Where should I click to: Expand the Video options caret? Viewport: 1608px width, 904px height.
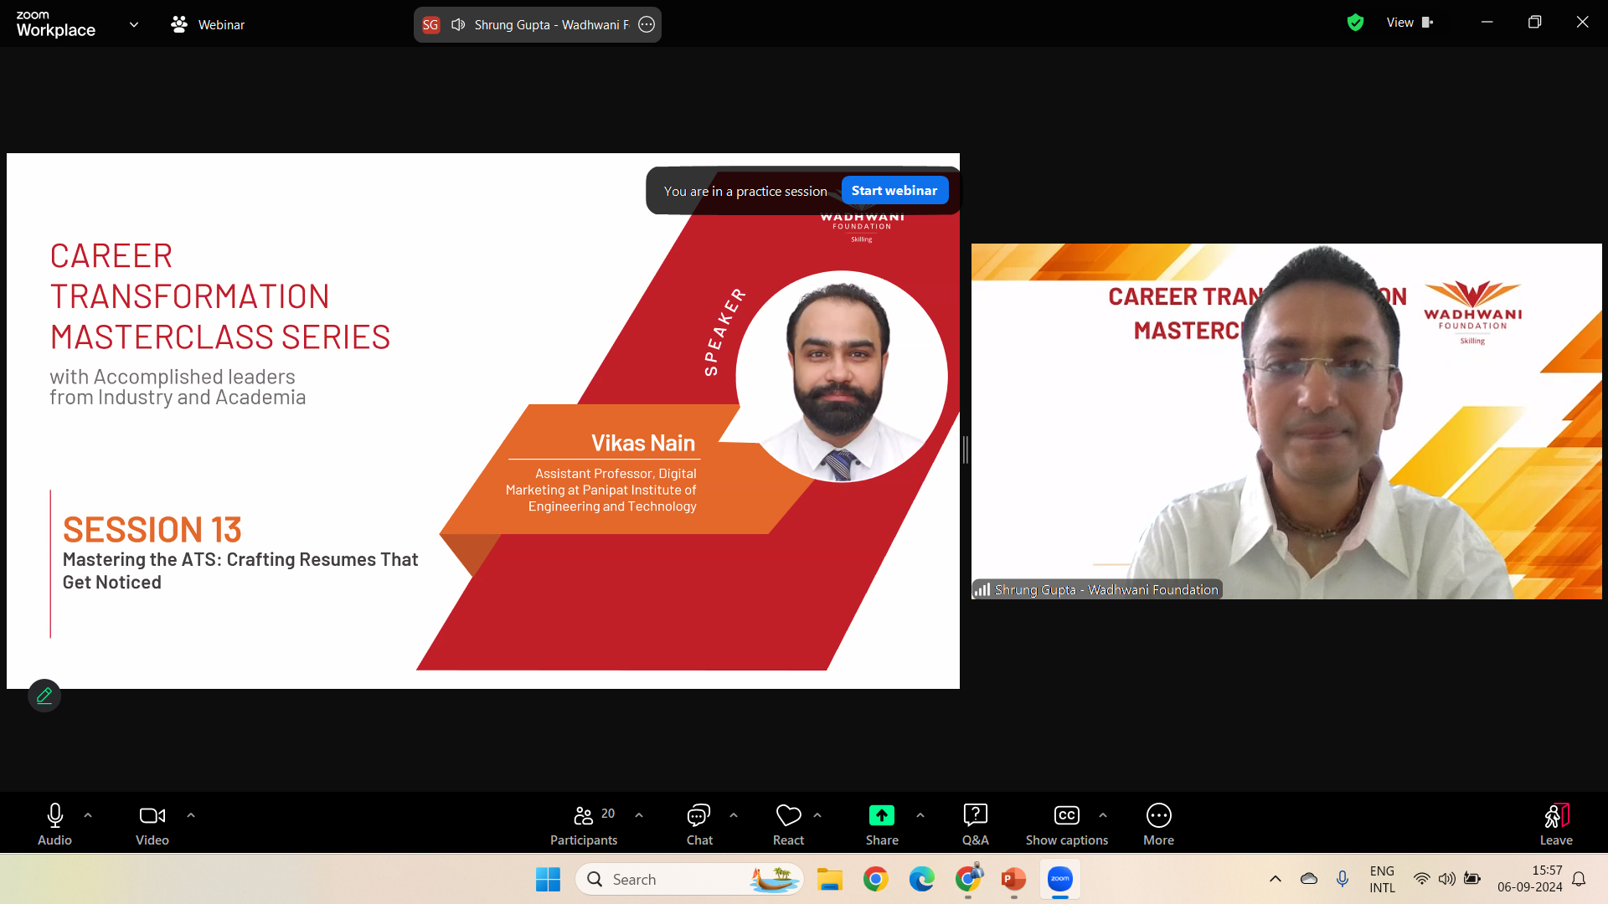191,815
